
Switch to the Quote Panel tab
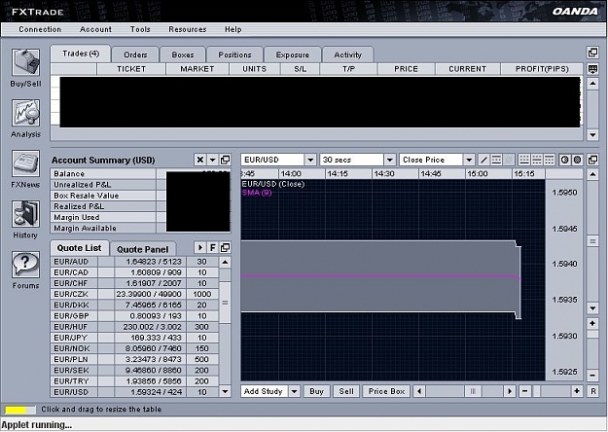143,249
